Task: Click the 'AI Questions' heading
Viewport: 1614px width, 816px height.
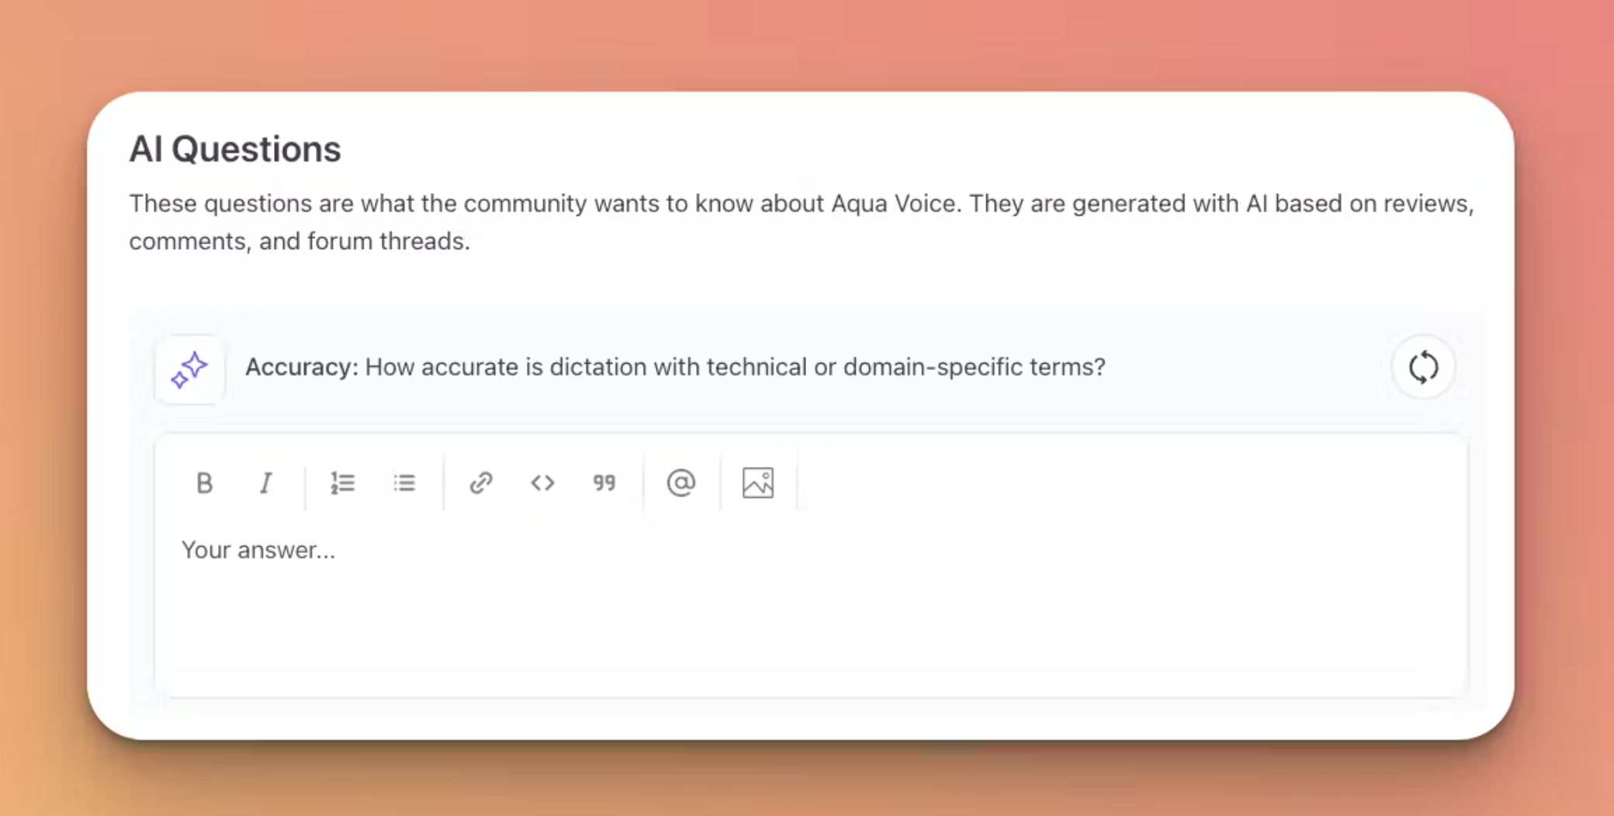Action: [x=235, y=149]
